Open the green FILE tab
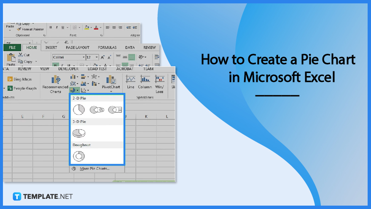 12,48
